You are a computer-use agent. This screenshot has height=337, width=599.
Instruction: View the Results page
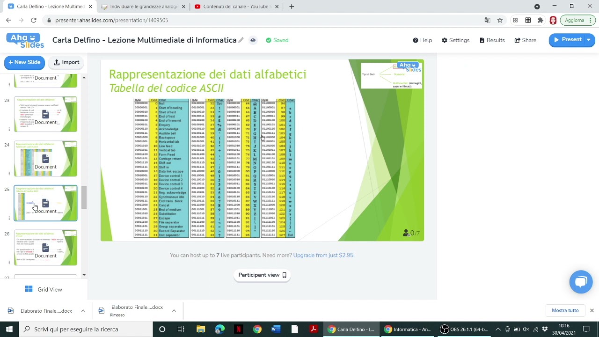coord(492,40)
